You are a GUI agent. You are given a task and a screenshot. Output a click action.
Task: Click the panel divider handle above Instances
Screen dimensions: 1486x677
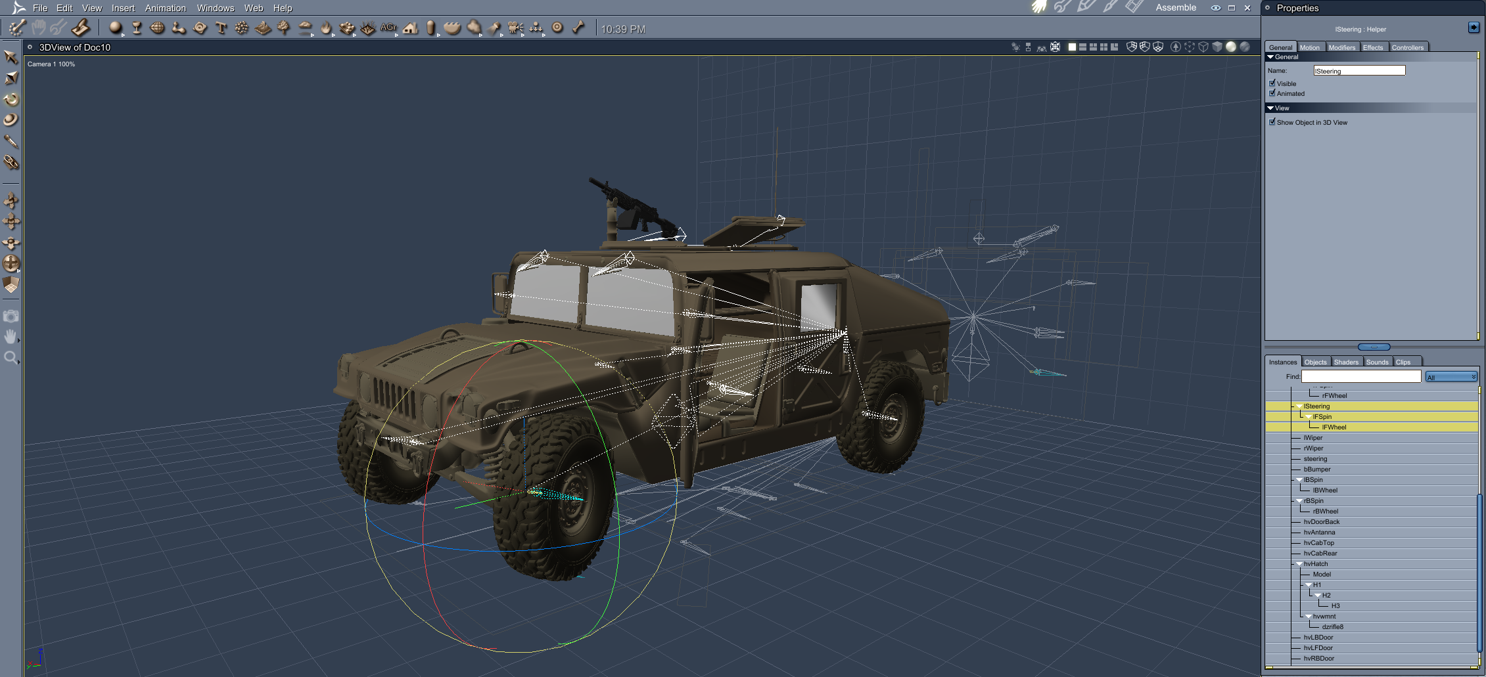coord(1374,347)
